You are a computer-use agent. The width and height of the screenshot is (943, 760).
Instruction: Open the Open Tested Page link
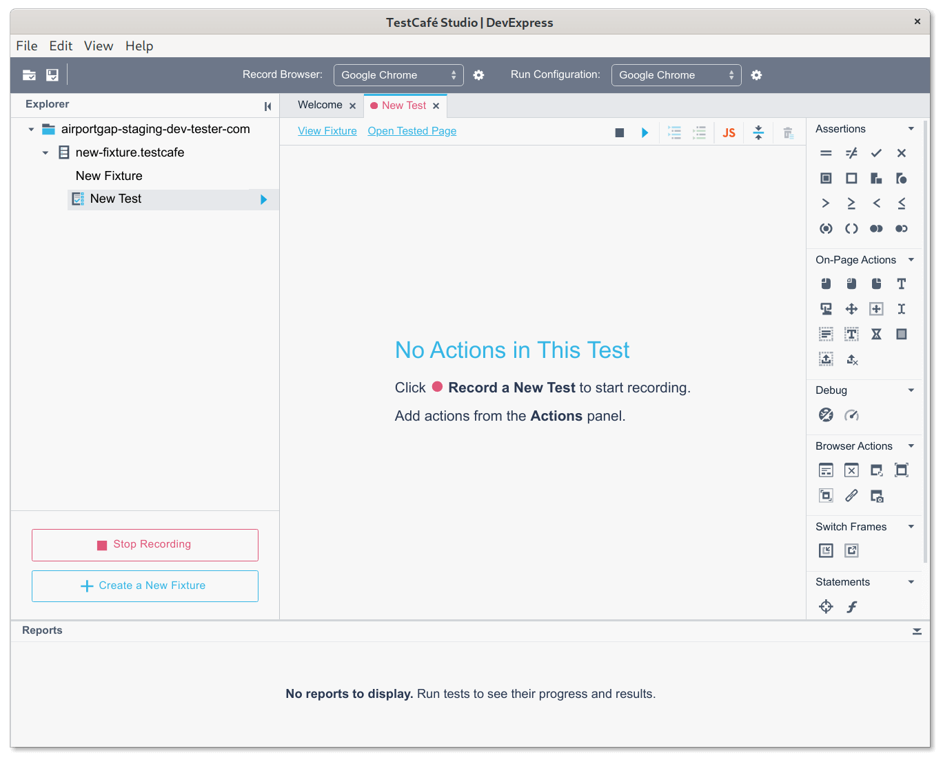coord(412,131)
